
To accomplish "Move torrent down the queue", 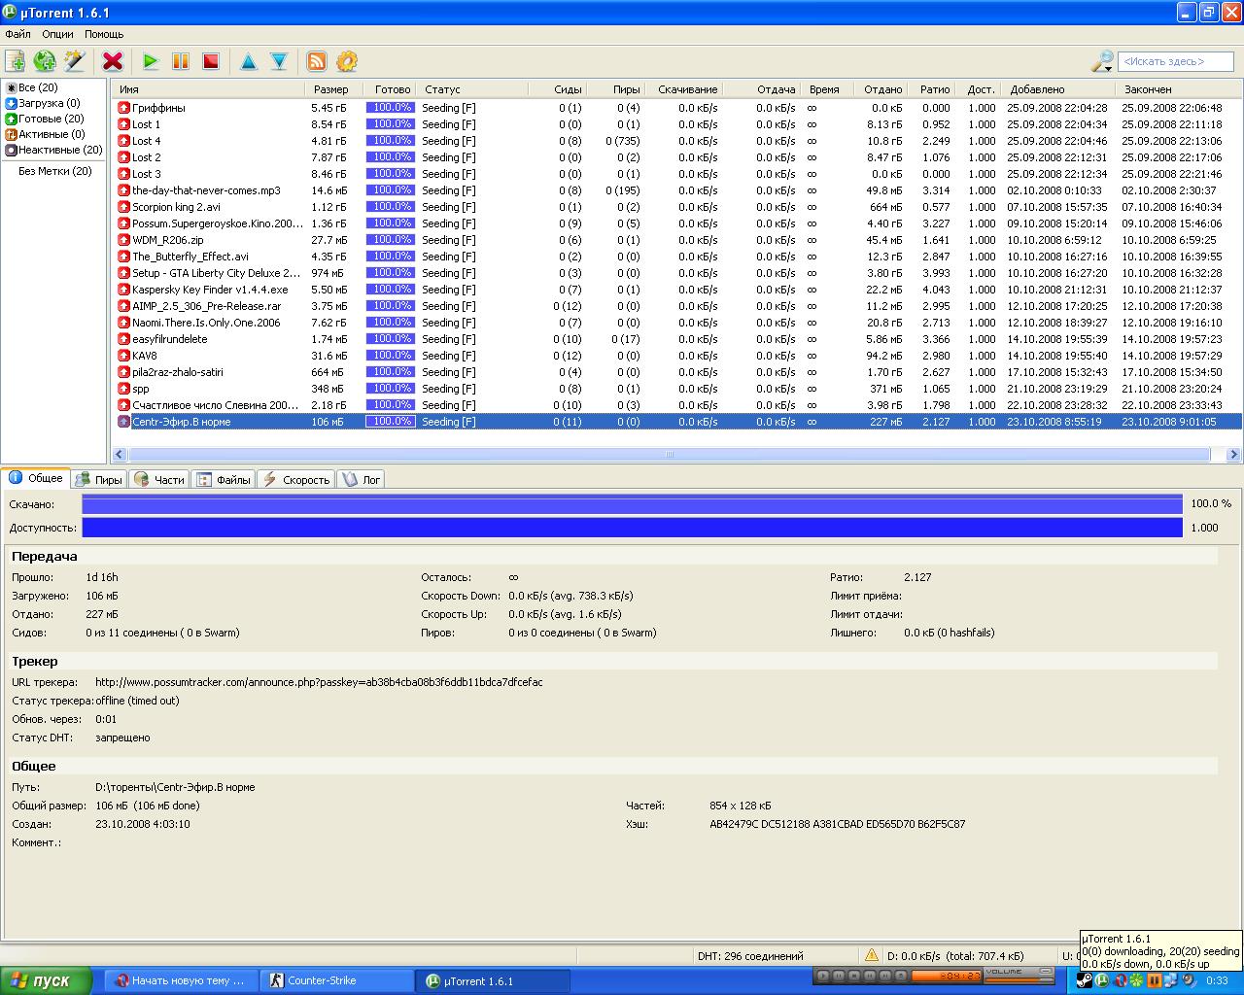I will click(279, 61).
